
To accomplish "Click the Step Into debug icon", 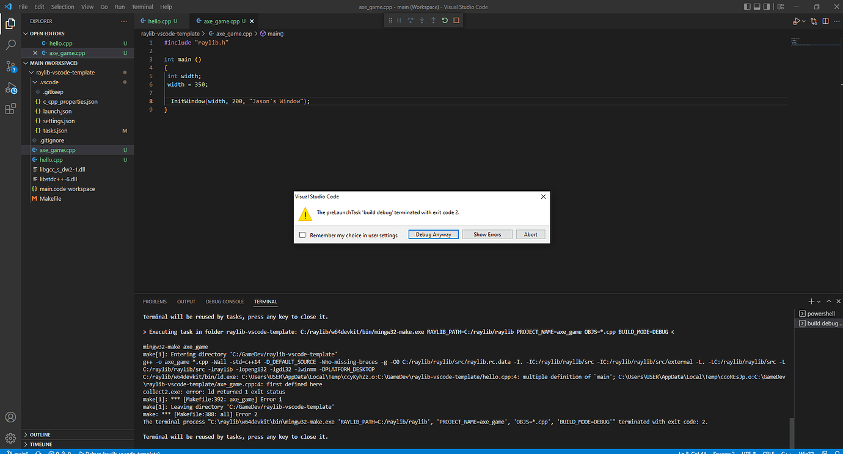I will point(421,20).
